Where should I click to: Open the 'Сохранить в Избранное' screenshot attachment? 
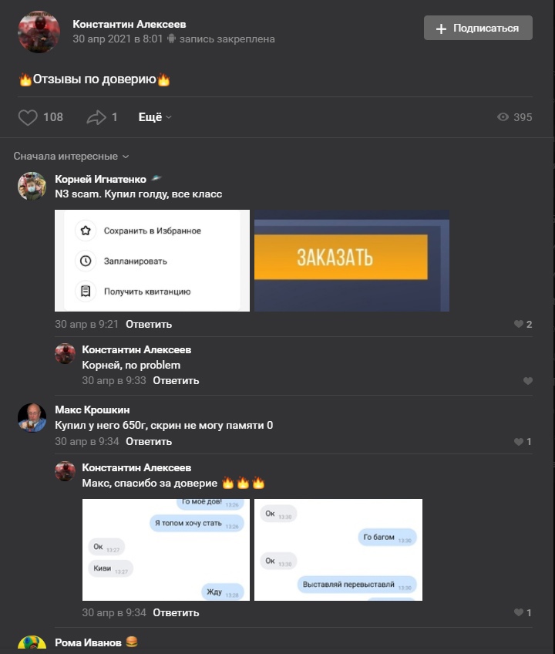(x=152, y=261)
